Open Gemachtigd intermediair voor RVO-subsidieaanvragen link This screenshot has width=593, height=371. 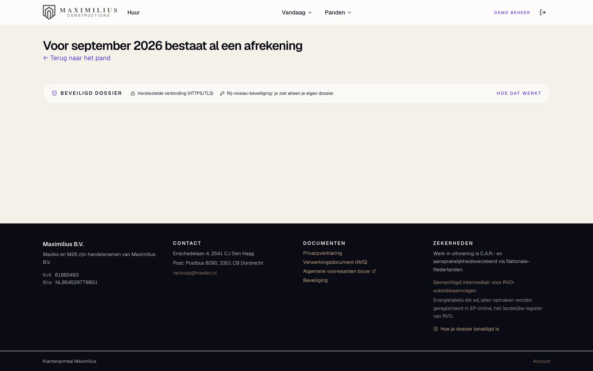pyautogui.click(x=474, y=286)
